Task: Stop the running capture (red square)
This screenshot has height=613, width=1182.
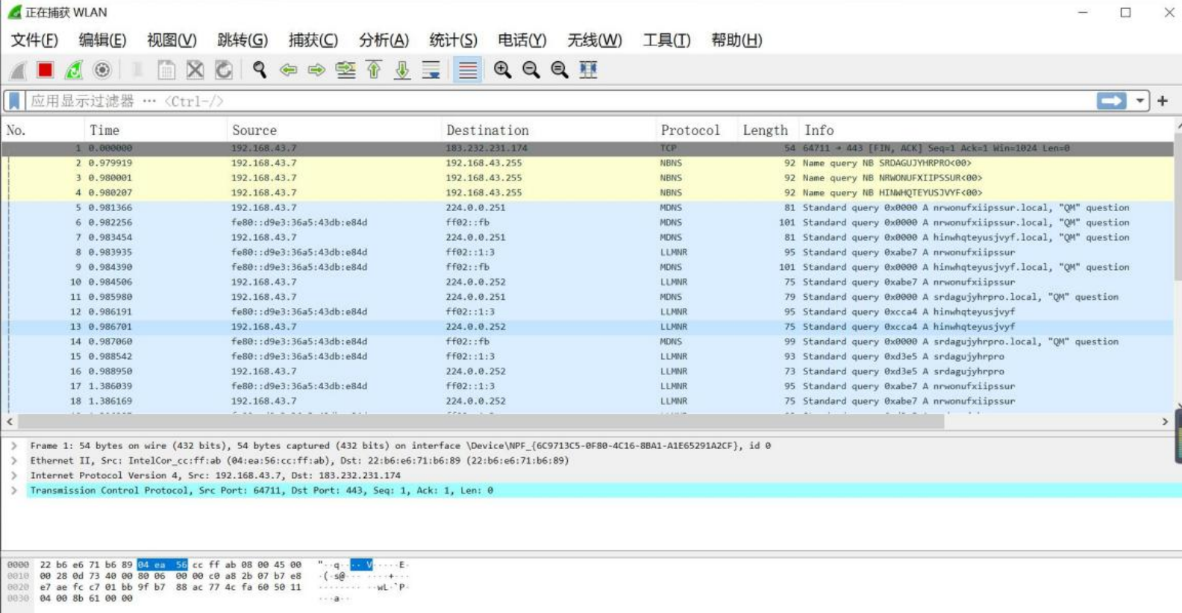Action: [x=46, y=70]
